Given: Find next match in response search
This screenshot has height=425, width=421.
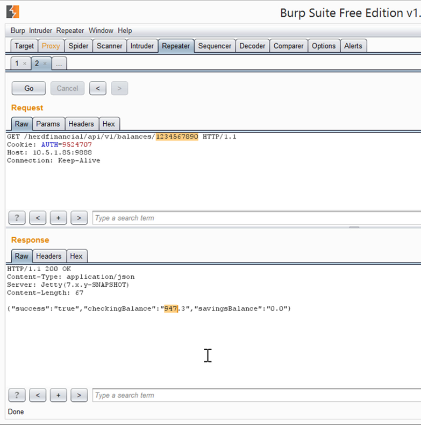Looking at the screenshot, I should (79, 395).
